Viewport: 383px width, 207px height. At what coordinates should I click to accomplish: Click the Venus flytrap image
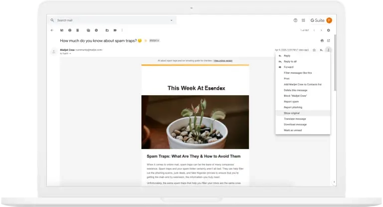[x=195, y=122]
